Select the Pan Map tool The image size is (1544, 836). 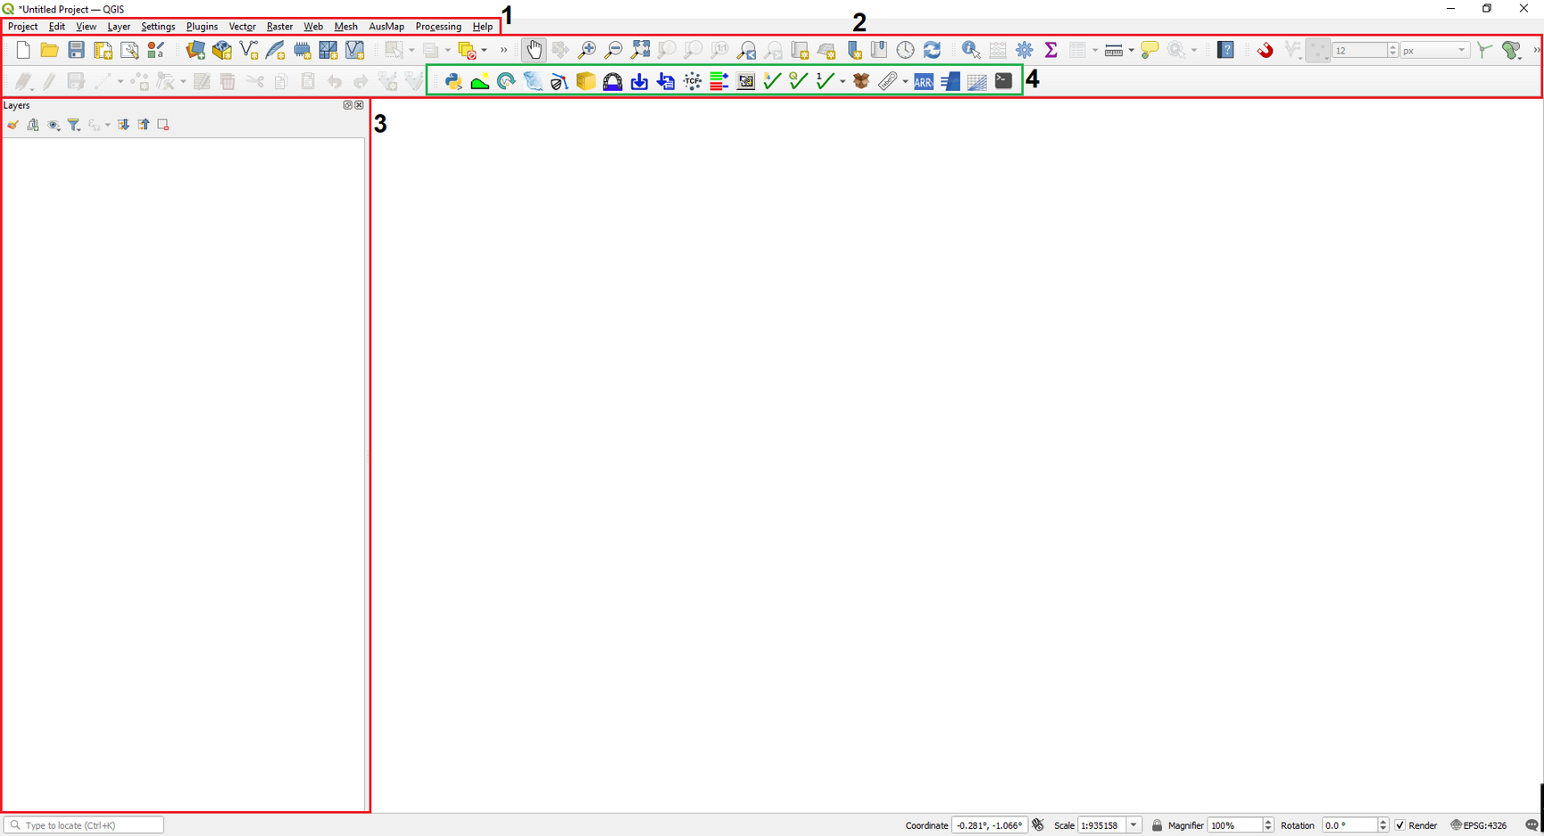click(535, 50)
